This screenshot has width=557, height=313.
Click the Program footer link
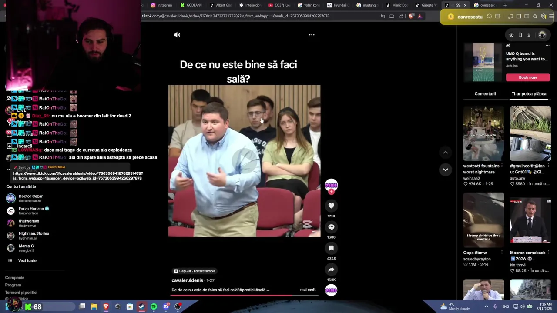(13, 285)
